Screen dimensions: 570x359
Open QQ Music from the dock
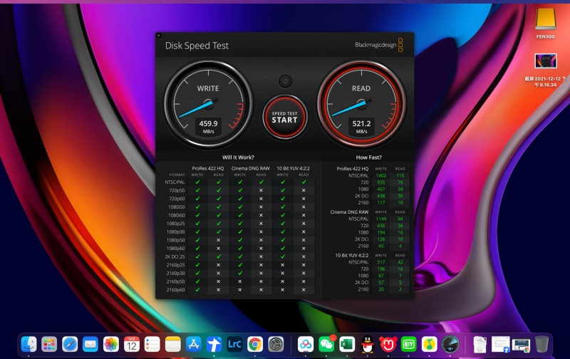click(430, 344)
